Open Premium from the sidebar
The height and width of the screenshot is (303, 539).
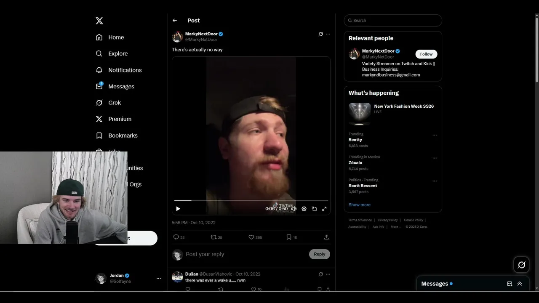(114, 119)
